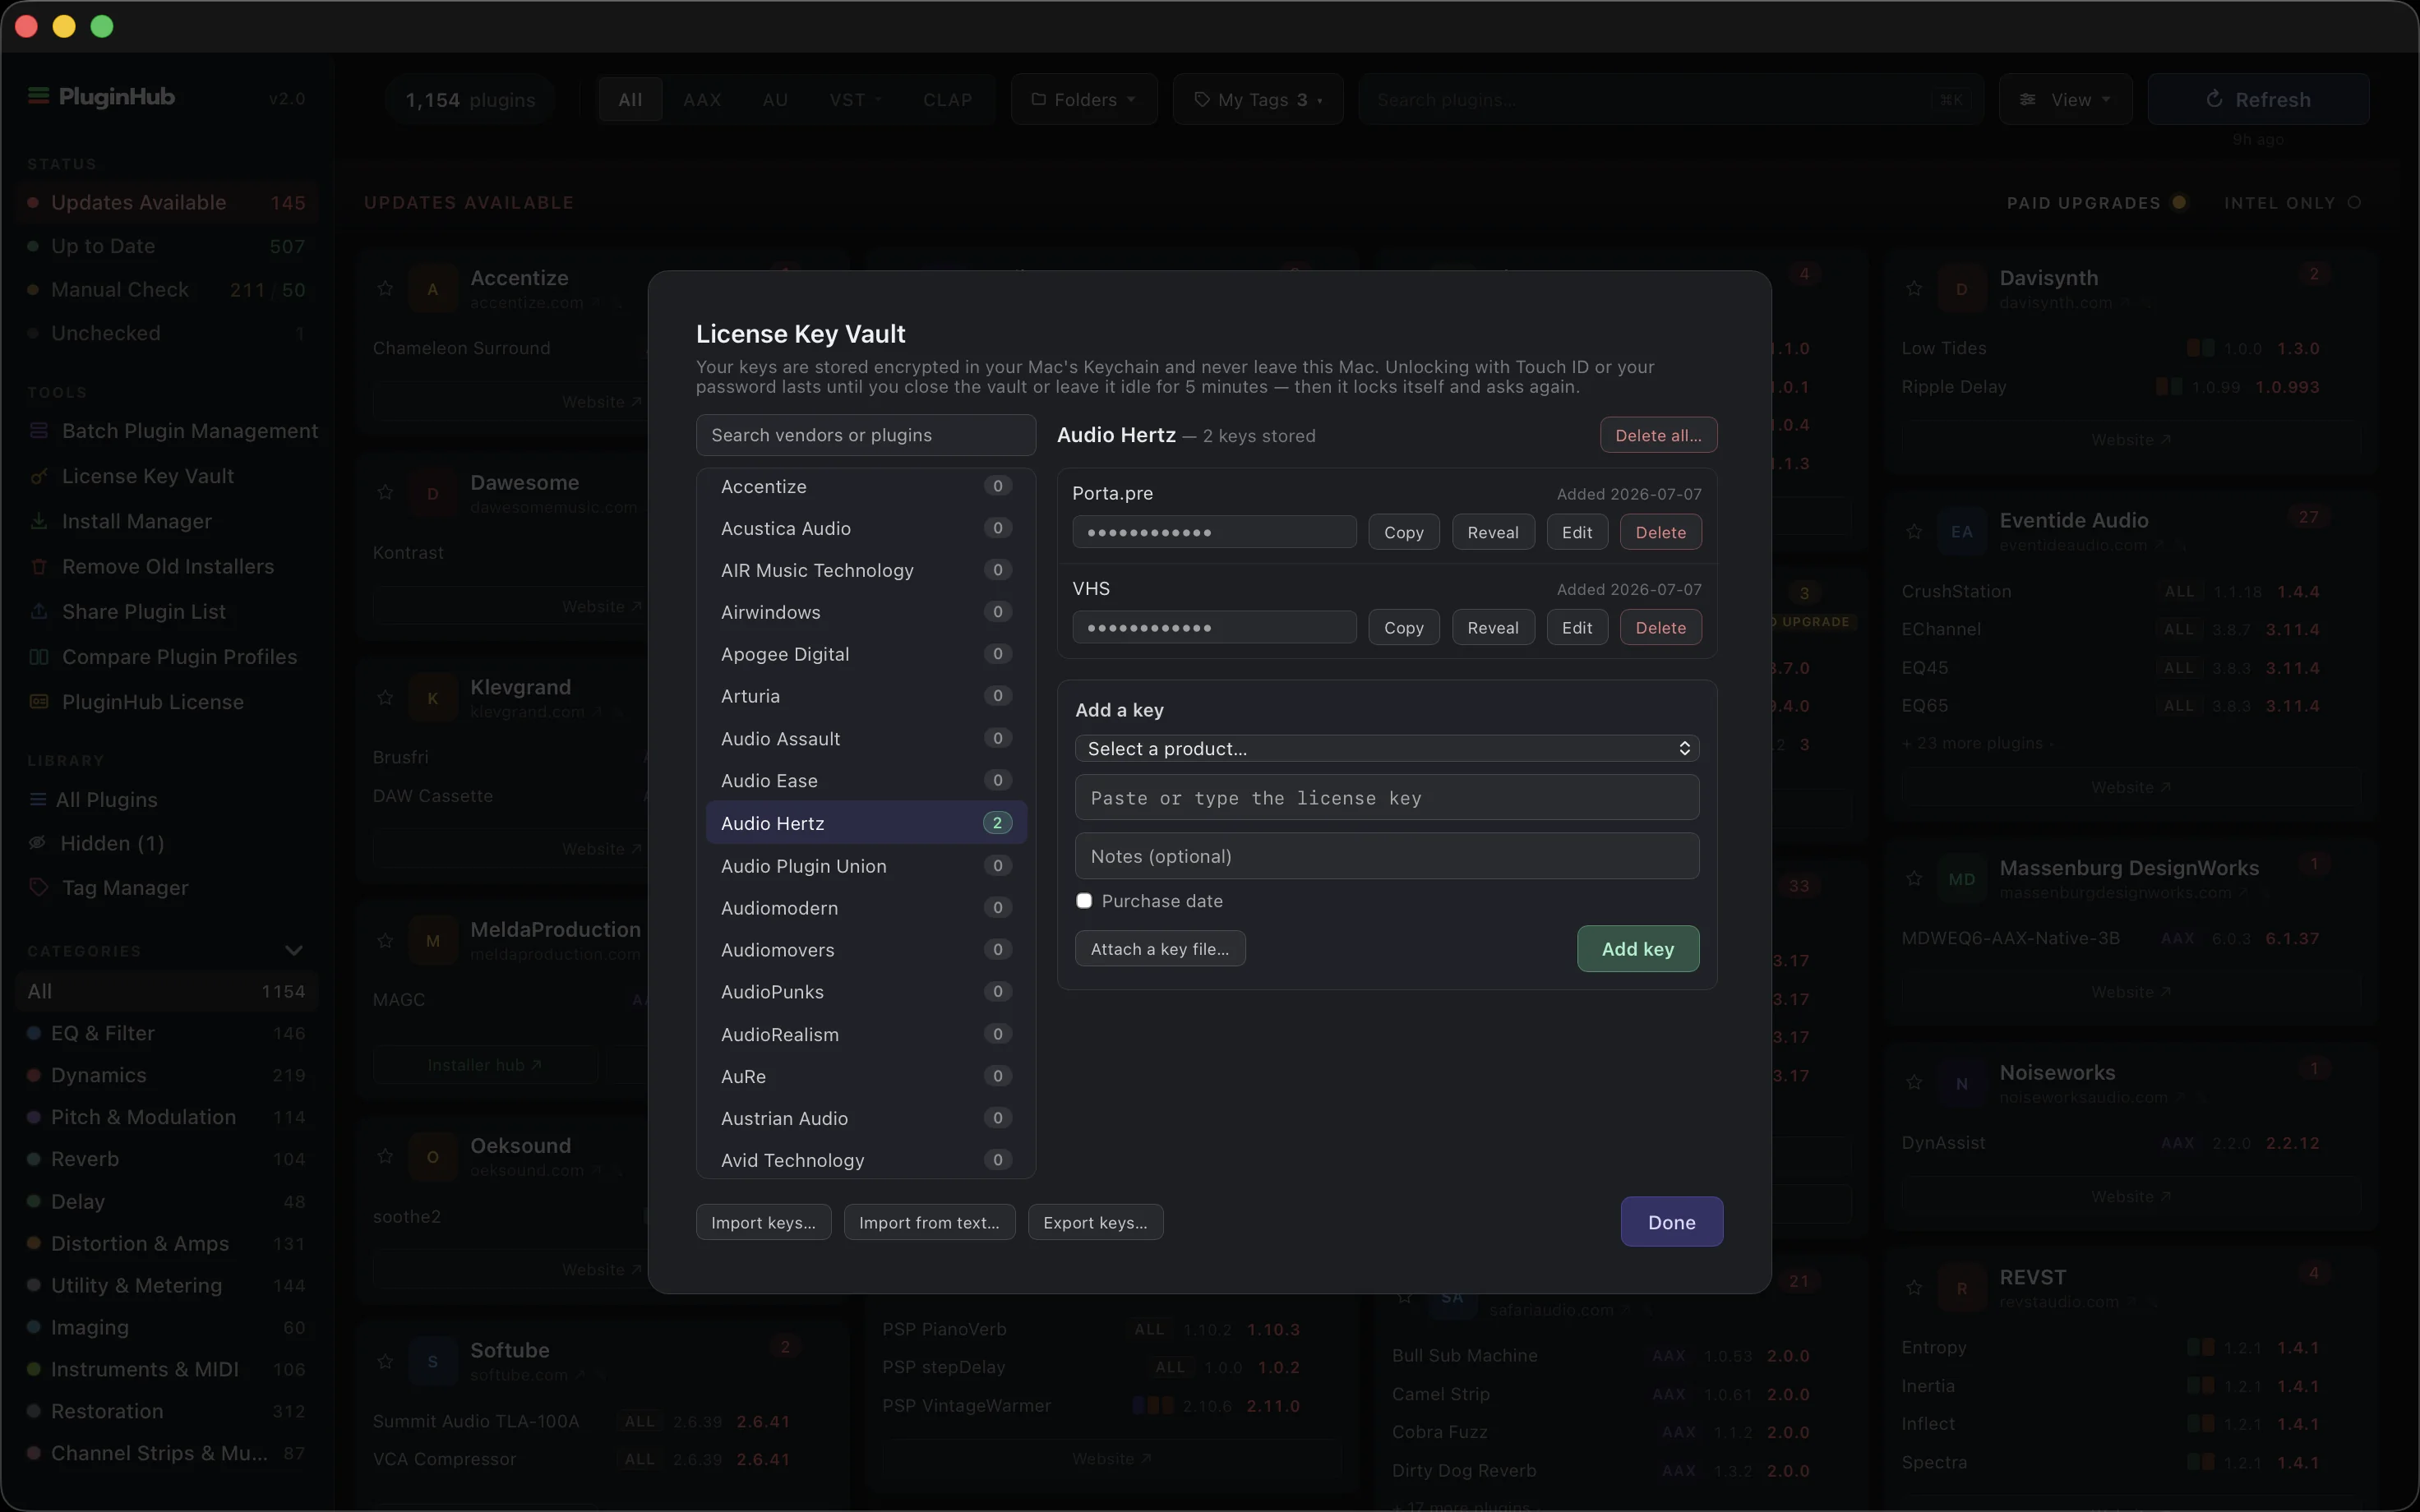Screen dimensions: 2420x1512
Task: Open Tag Manager tag icon
Action: pos(38,887)
